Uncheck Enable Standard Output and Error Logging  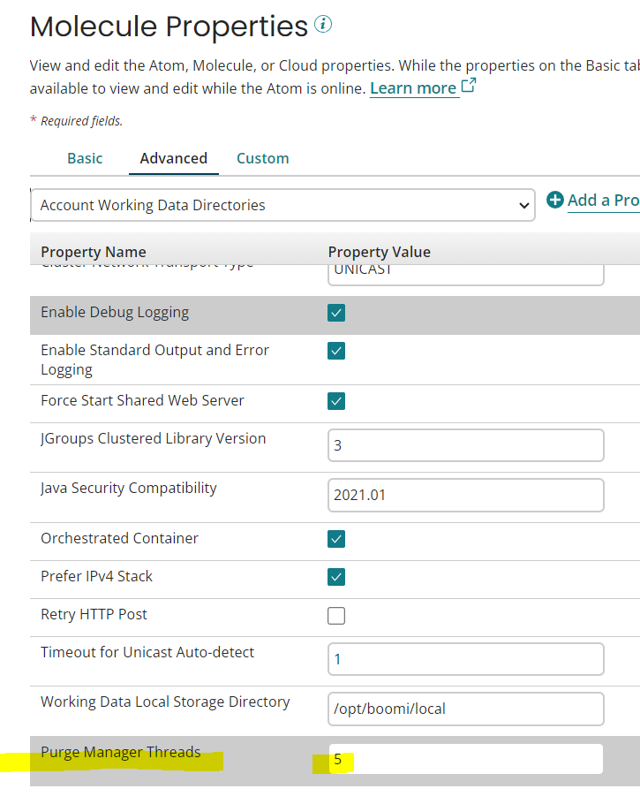(x=336, y=351)
